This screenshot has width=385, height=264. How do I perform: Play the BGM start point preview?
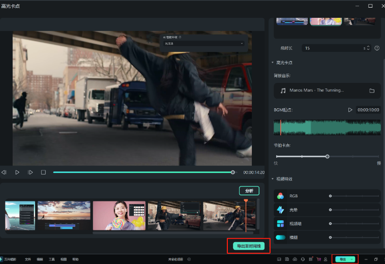pyautogui.click(x=350, y=110)
